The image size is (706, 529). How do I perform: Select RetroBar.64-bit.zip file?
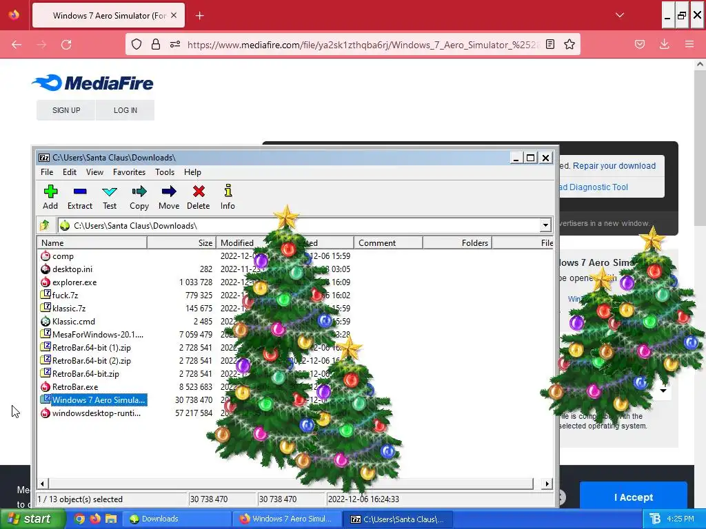click(80, 373)
